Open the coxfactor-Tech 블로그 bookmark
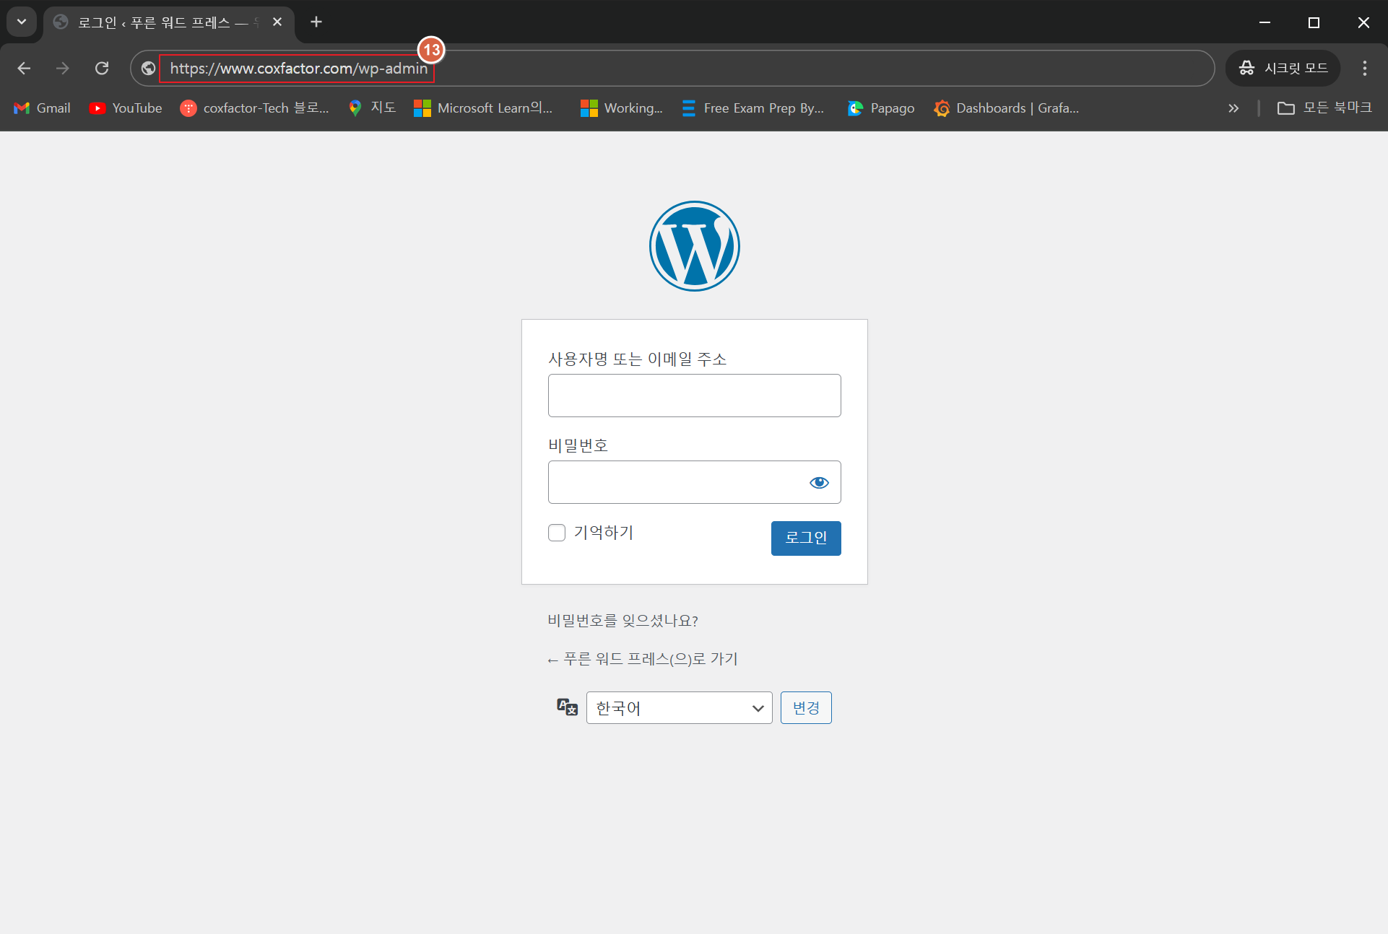The width and height of the screenshot is (1388, 934). click(x=255, y=108)
